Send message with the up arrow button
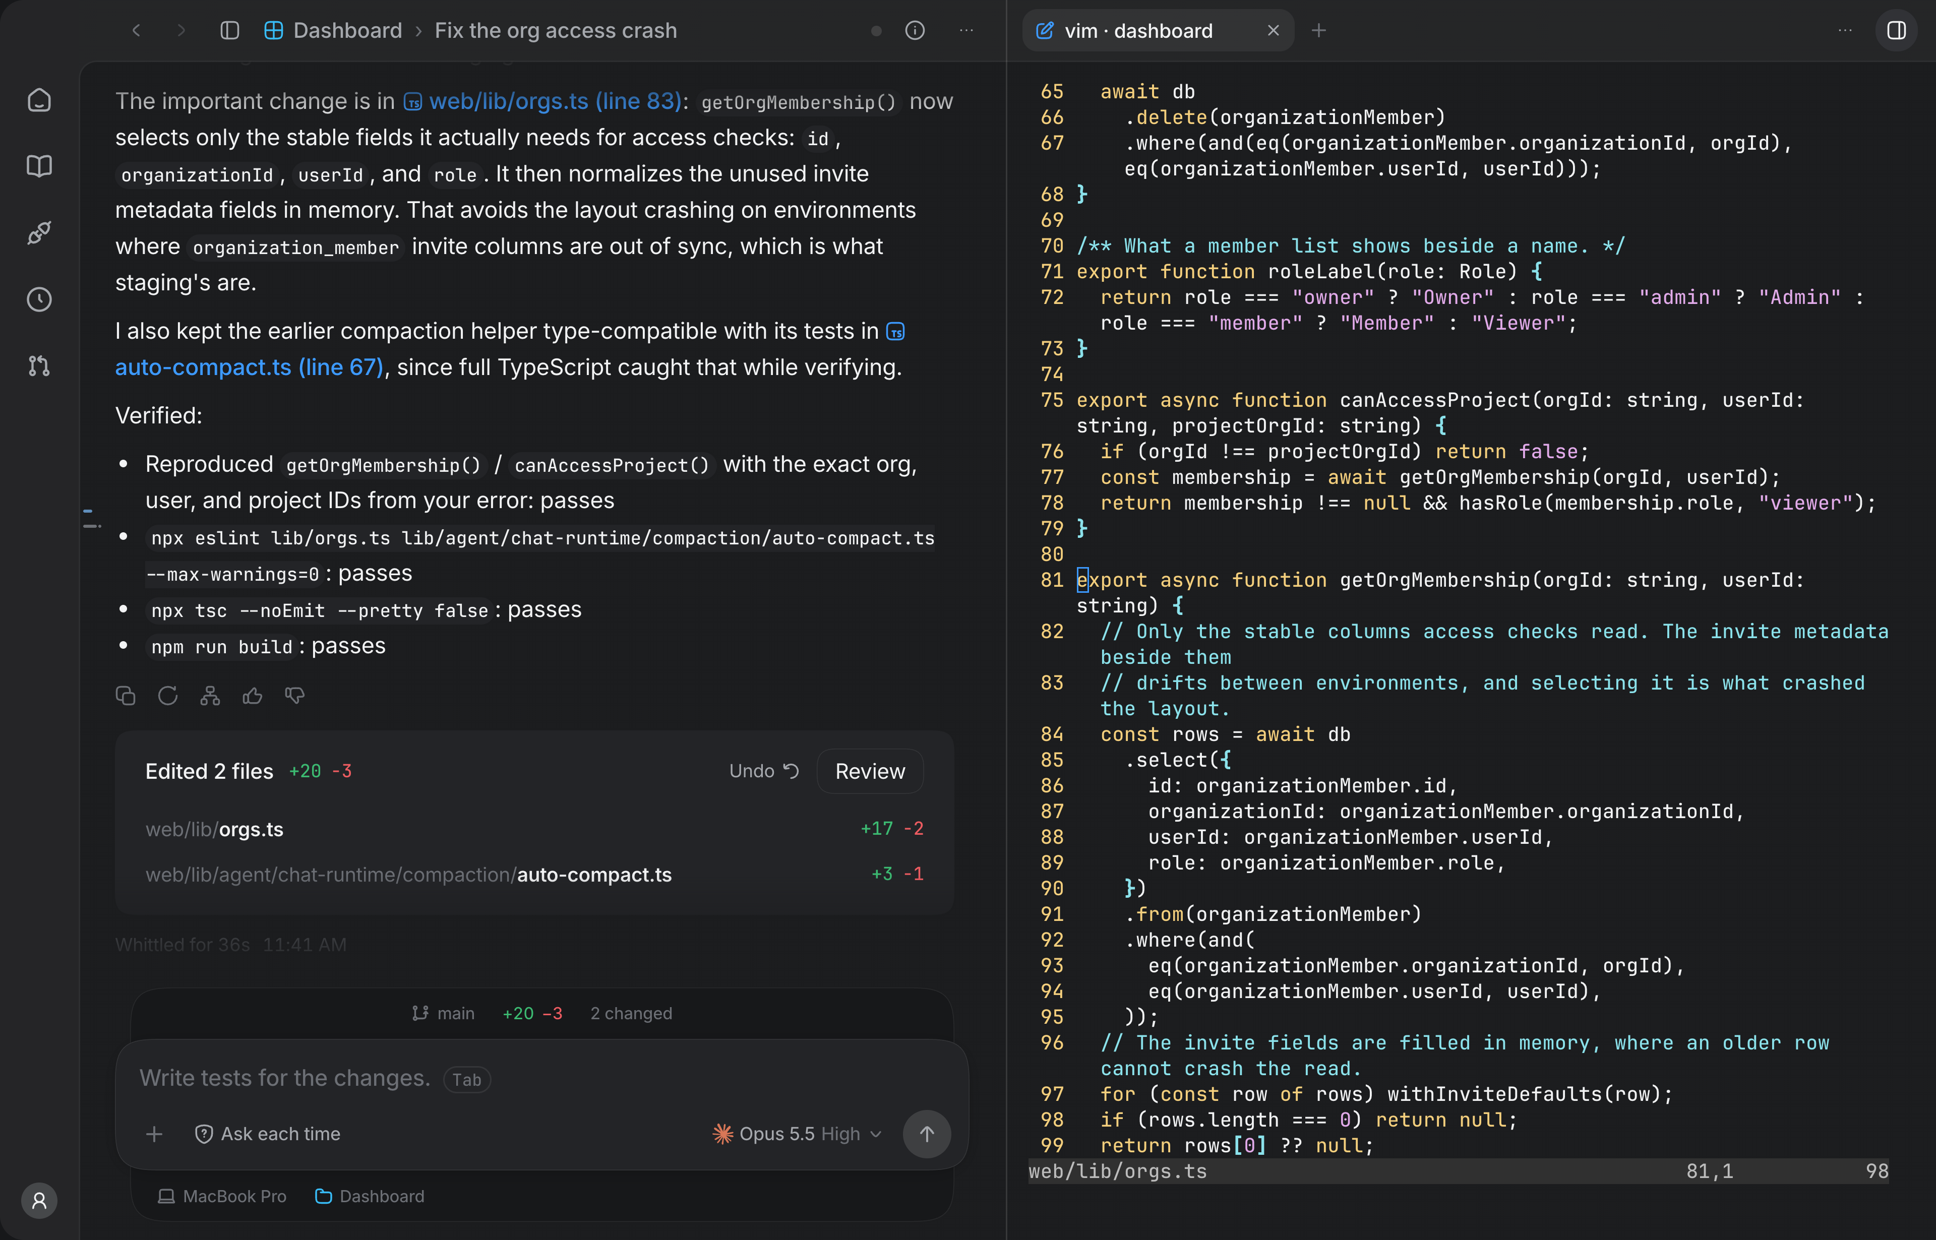Screen dimensions: 1936x1240 927,1134
